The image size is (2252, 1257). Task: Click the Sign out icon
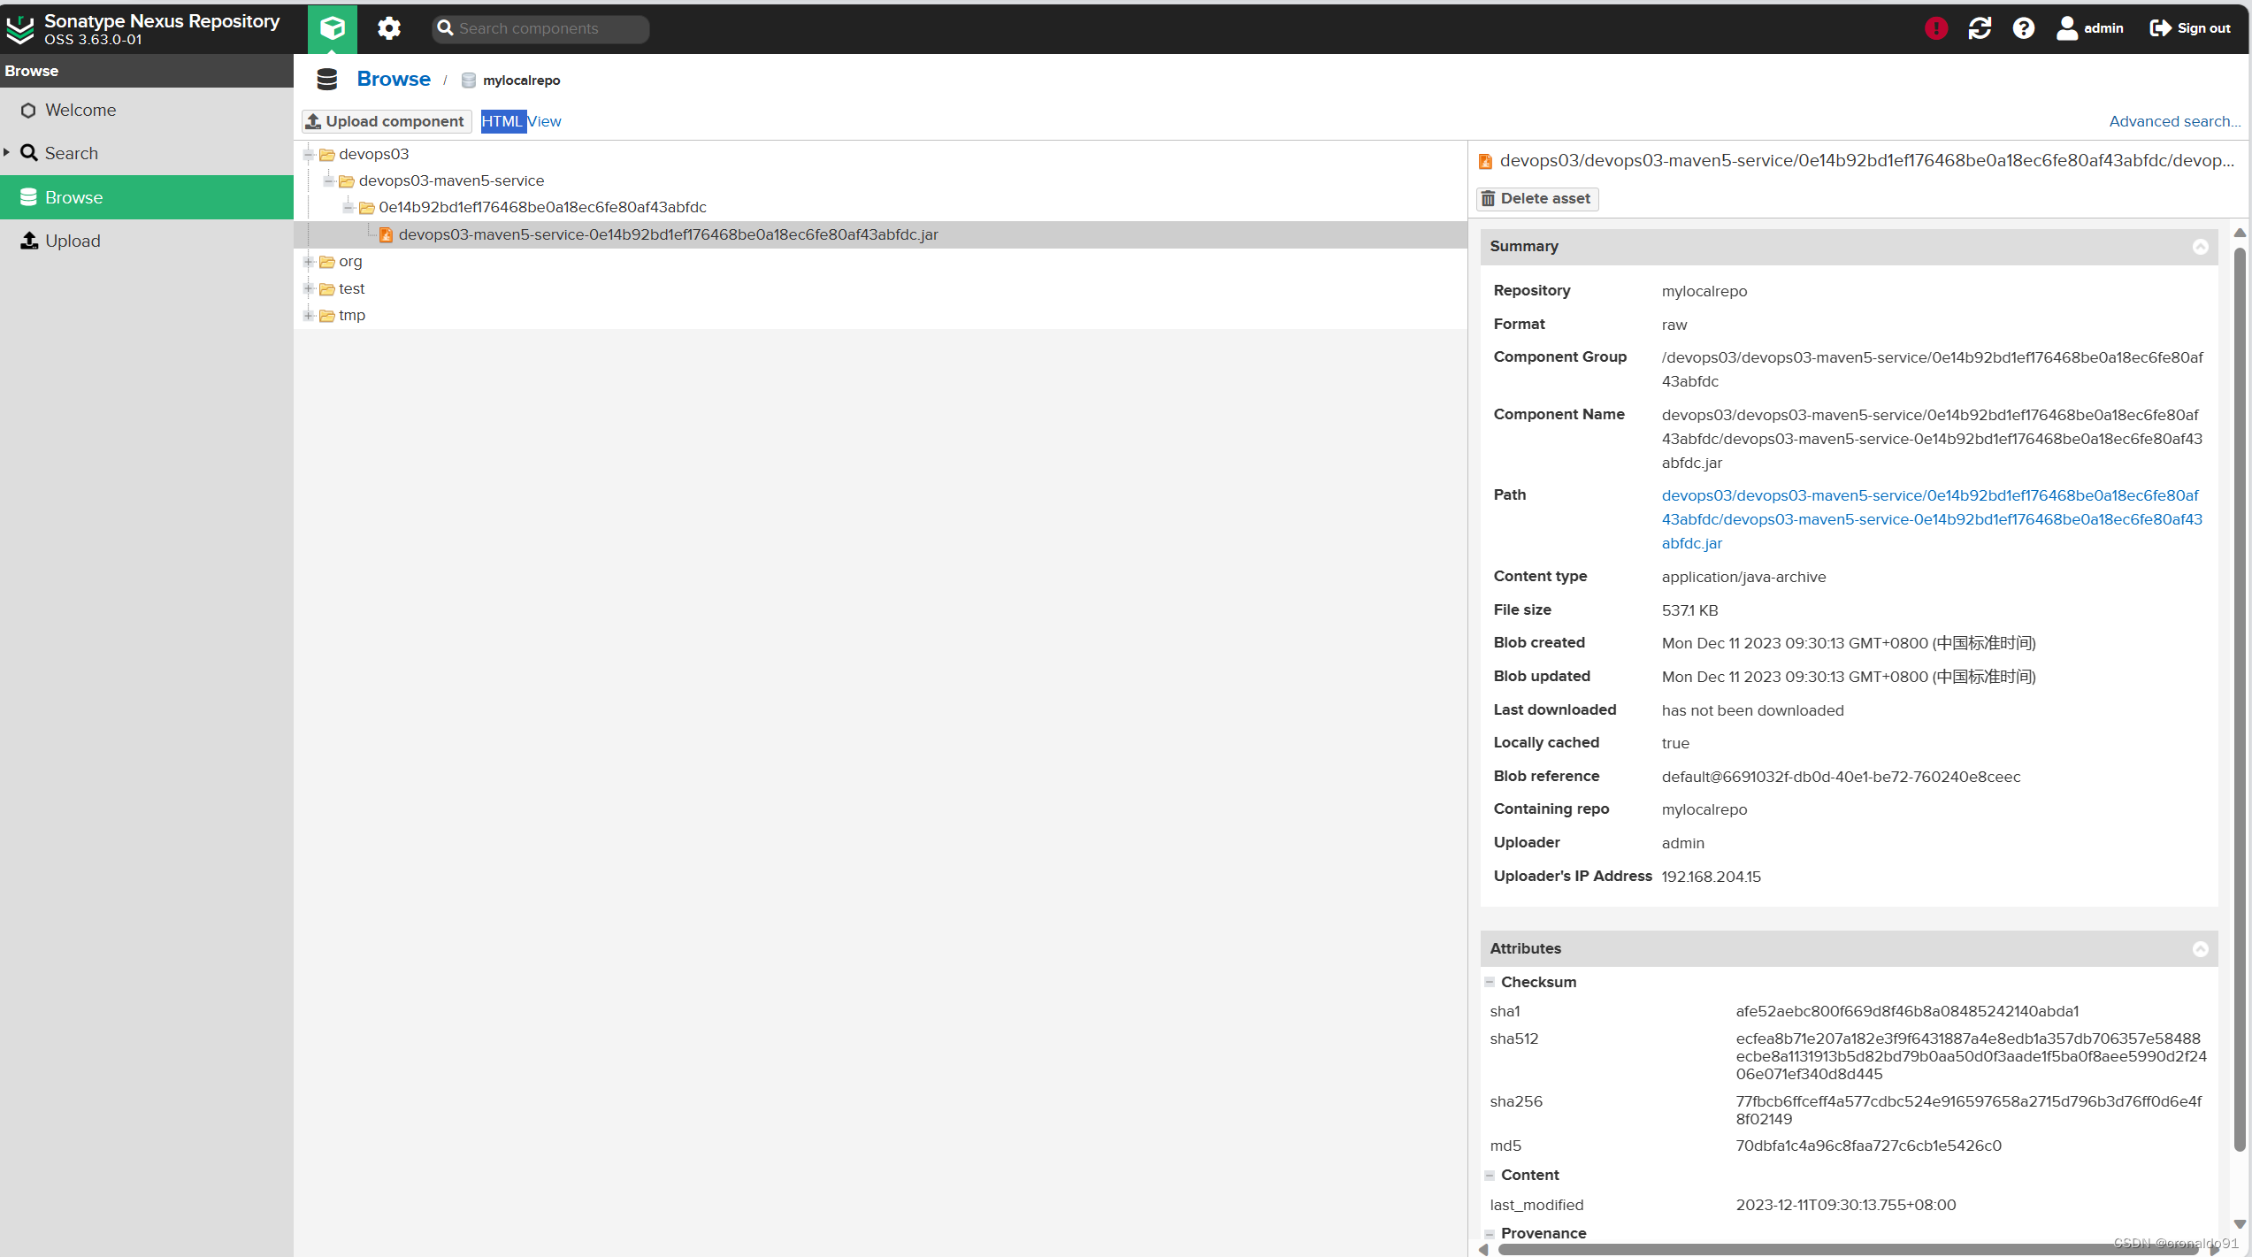click(2159, 27)
